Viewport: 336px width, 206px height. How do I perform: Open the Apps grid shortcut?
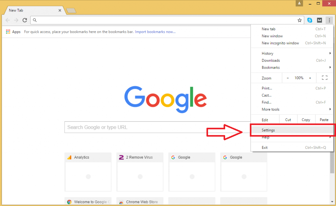(13, 32)
